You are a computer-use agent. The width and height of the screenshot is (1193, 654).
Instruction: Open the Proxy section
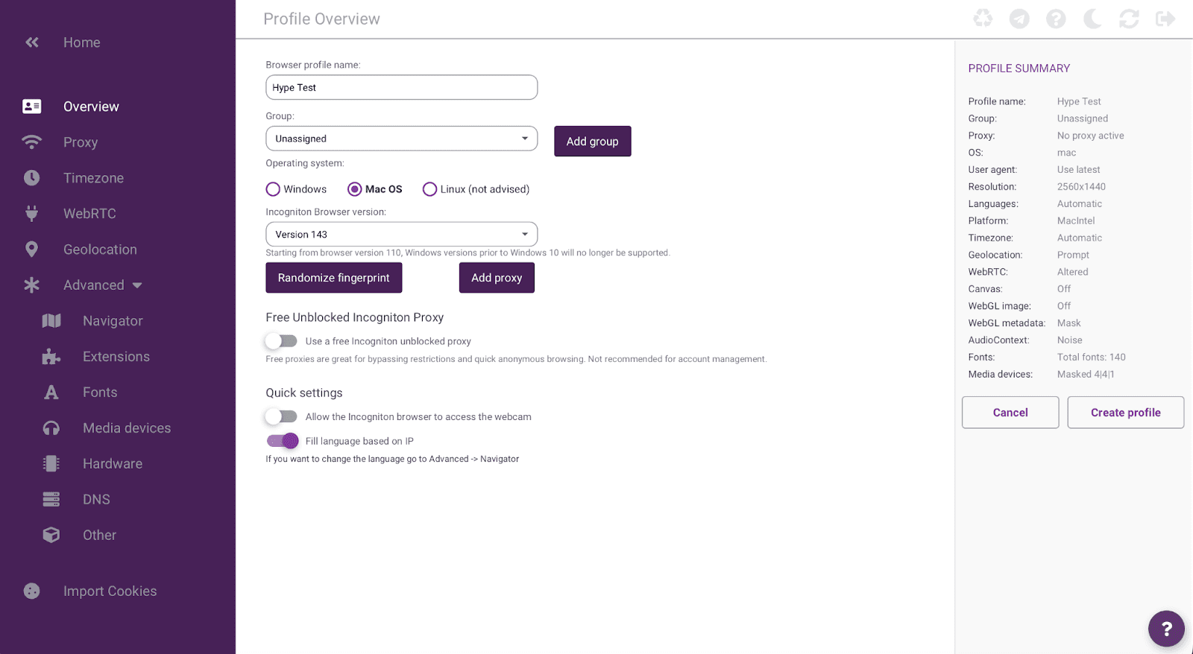coord(81,142)
